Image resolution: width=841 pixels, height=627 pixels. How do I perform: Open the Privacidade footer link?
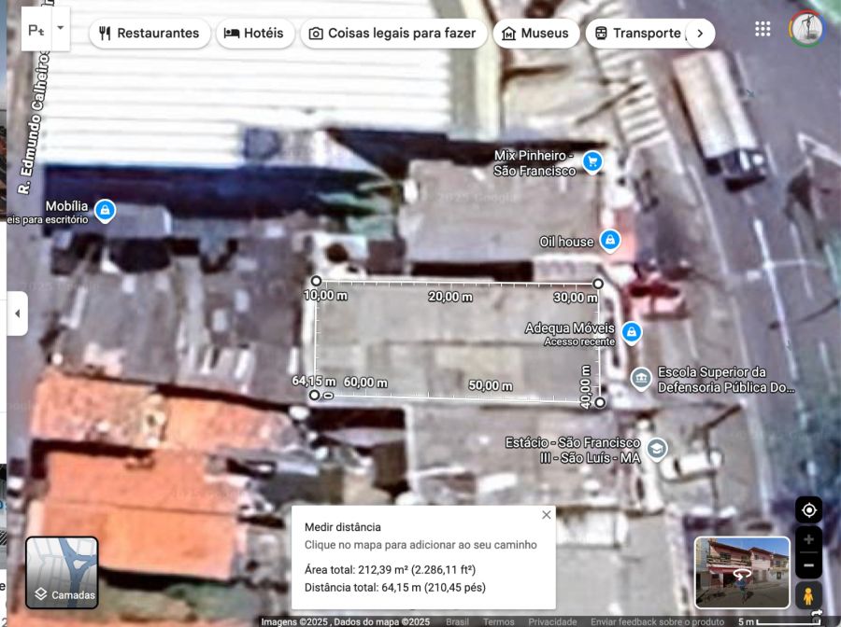(x=552, y=621)
